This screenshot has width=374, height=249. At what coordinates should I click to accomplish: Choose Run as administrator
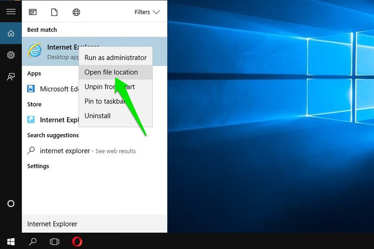[x=115, y=57]
